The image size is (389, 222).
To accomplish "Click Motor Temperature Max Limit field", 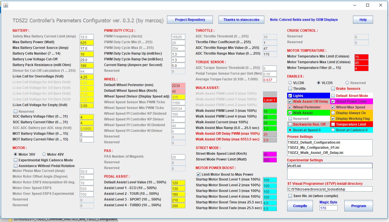I will [362, 63].
